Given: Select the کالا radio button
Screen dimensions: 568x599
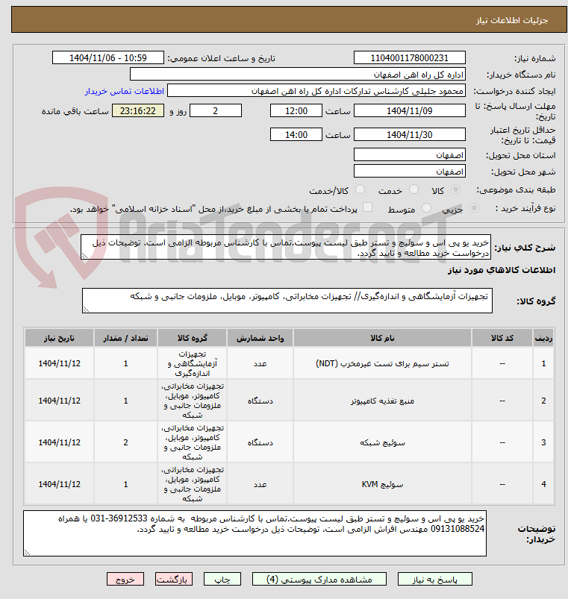Looking at the screenshot, I should point(455,189).
